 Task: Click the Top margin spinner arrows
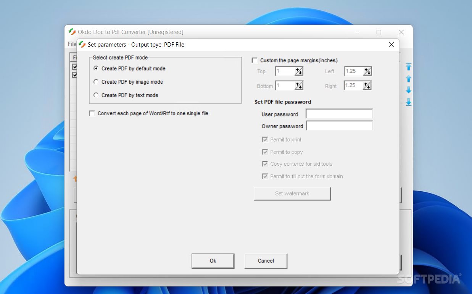[x=299, y=71]
